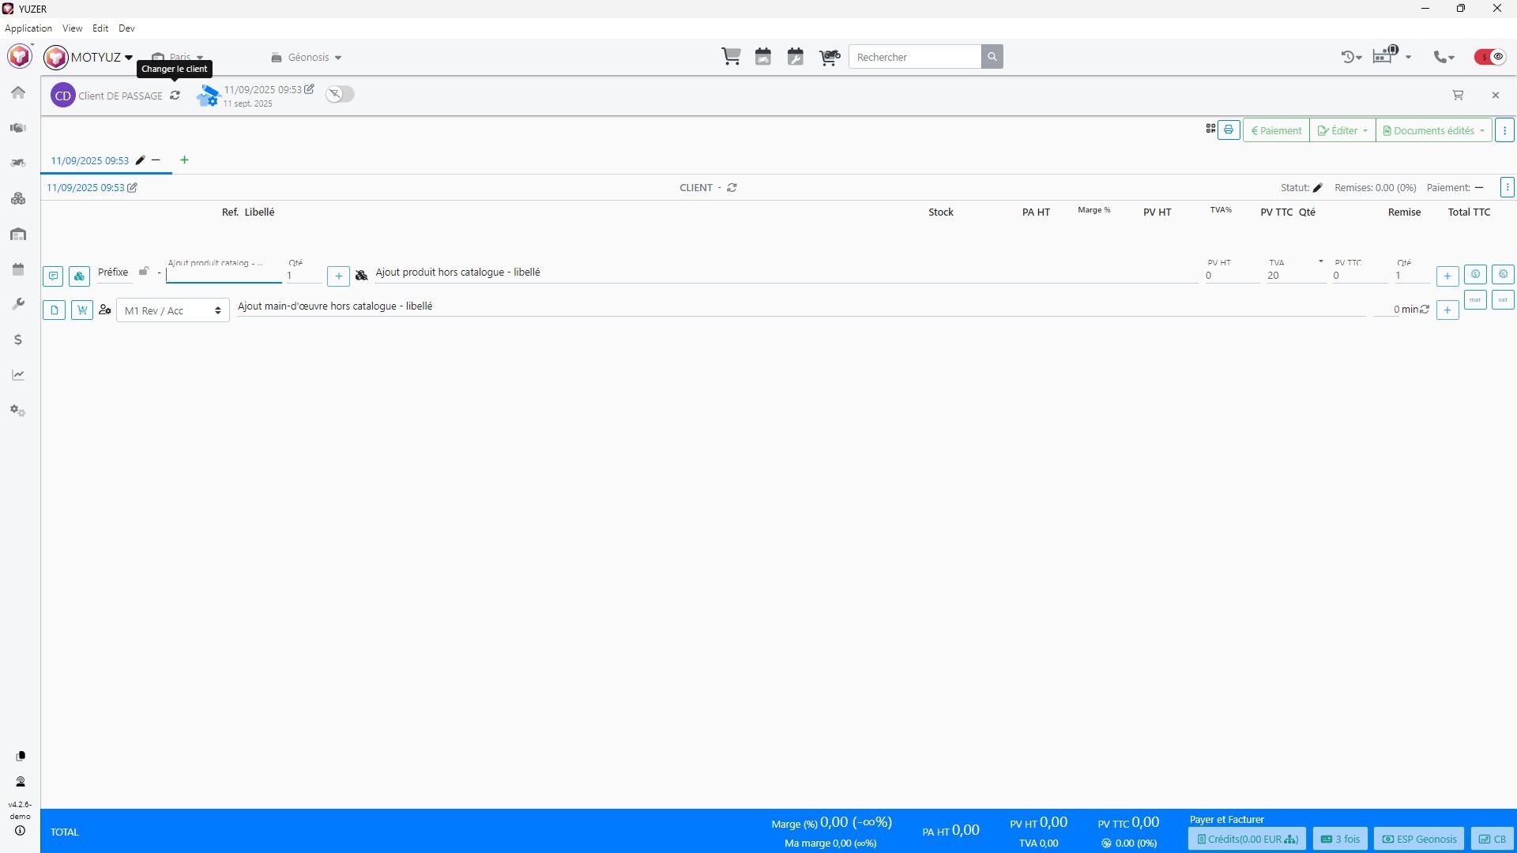The image size is (1517, 853).
Task: Open the Éditer dropdown button
Action: tap(1342, 131)
